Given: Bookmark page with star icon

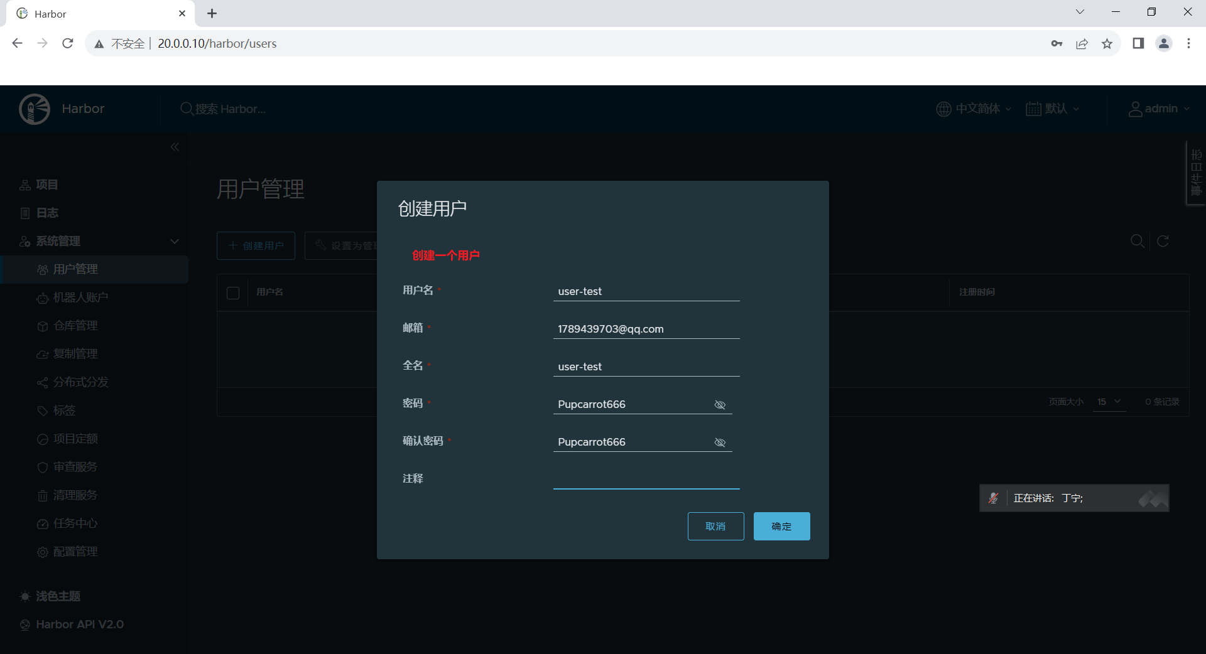Looking at the screenshot, I should pos(1107,43).
